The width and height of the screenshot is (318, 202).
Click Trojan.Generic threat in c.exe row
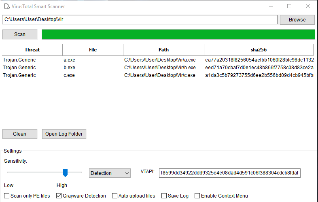click(19, 75)
